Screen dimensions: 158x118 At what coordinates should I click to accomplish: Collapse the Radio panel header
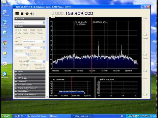[30, 26]
